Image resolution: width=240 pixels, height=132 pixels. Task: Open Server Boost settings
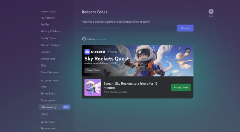(x=48, y=94)
